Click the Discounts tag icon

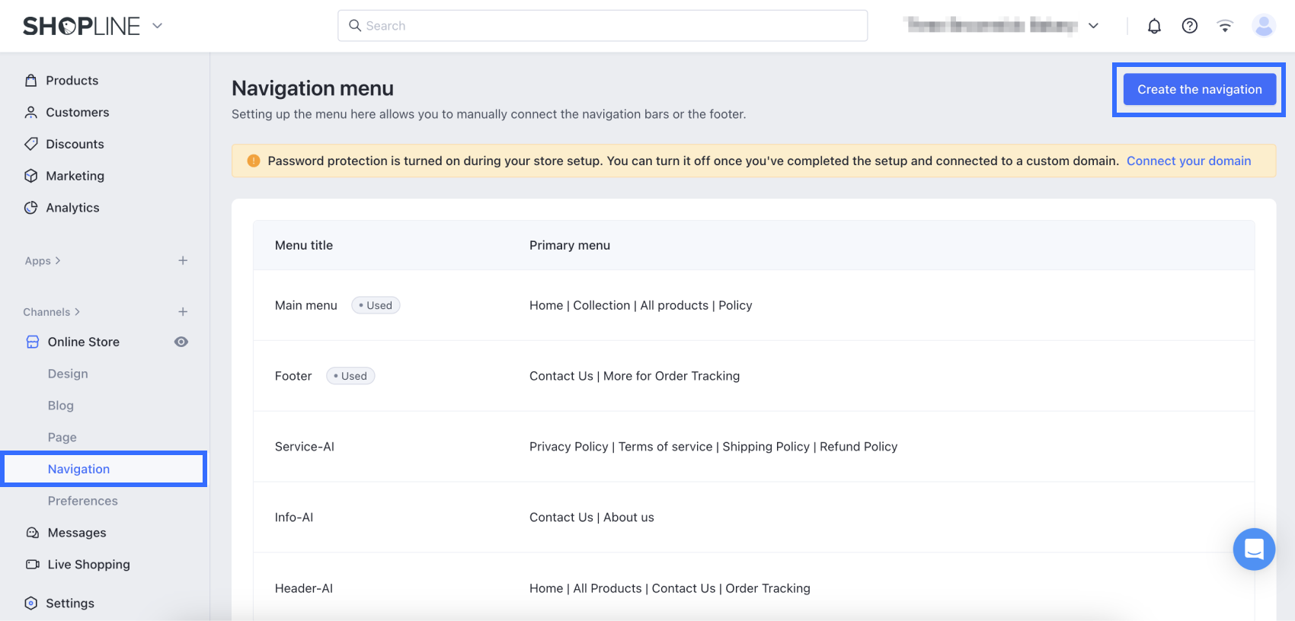(x=31, y=144)
